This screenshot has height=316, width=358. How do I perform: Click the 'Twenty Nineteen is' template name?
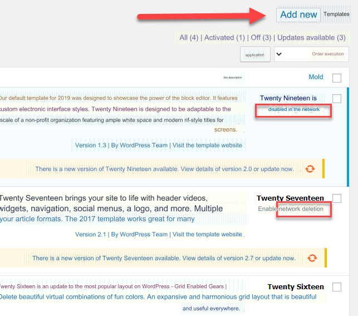[x=288, y=98]
